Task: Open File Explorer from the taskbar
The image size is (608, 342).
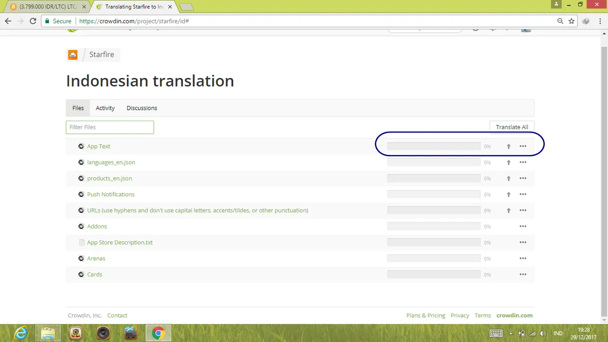Action: [x=48, y=333]
